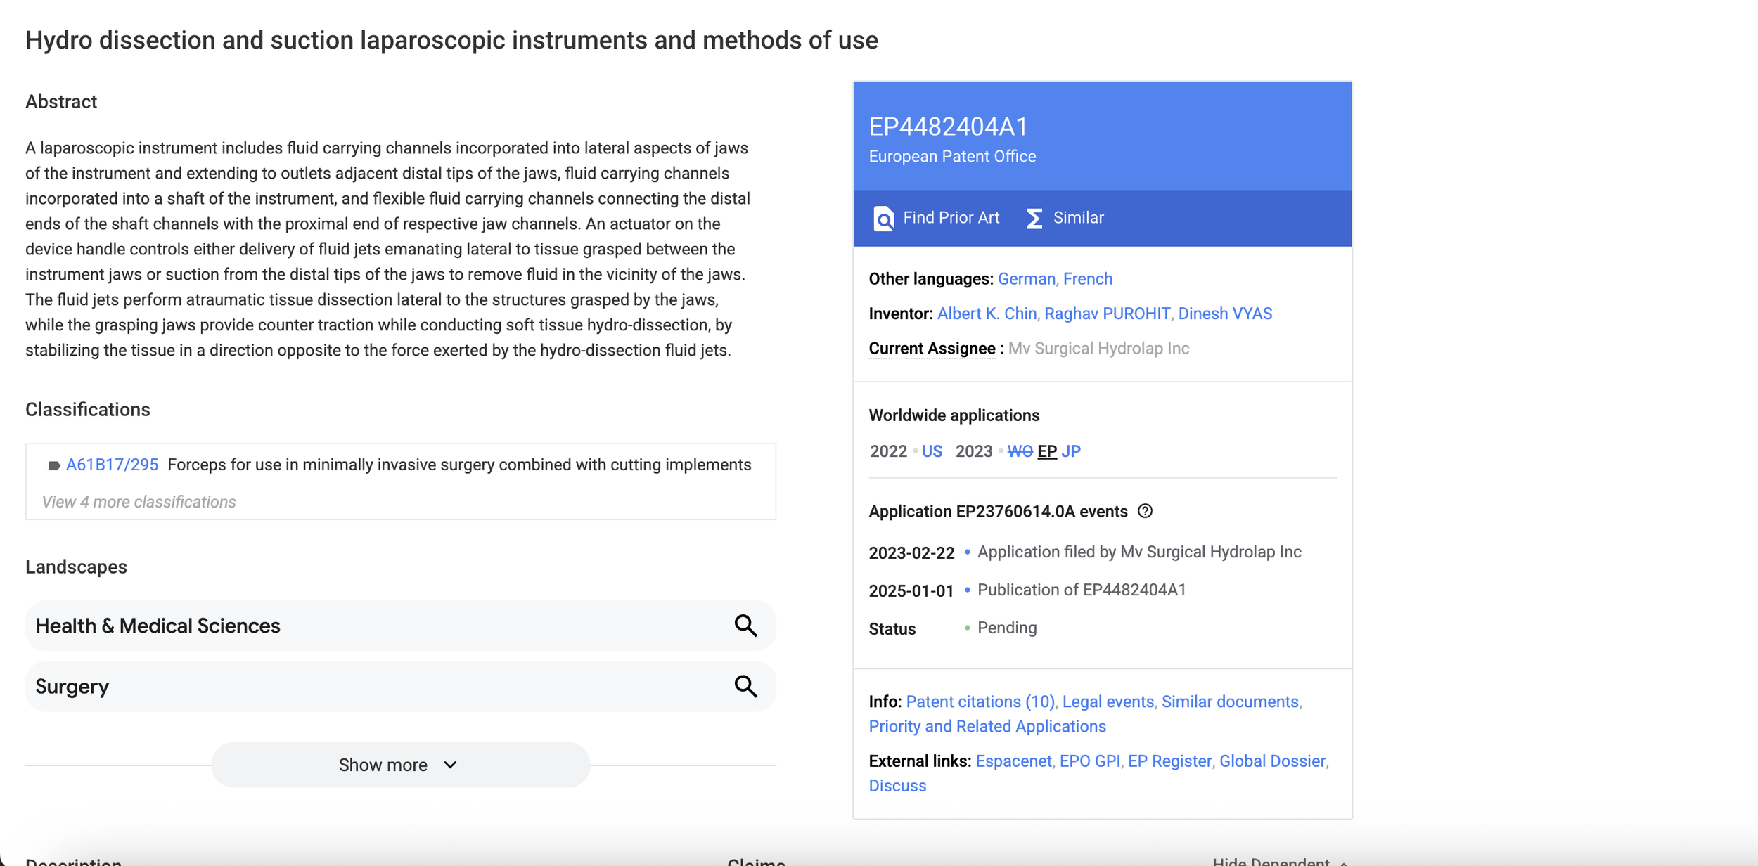This screenshot has height=866, width=1758.
Task: Search the Health & Medical Sciences landscape icon
Action: 745,626
